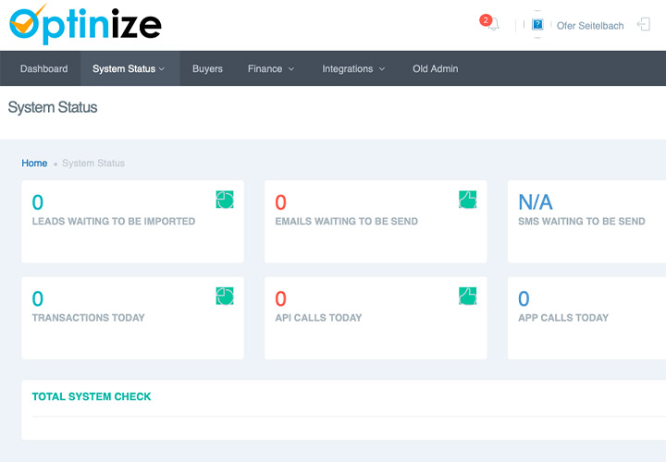This screenshot has height=462, width=666.
Task: Open the notification count badge showing 2
Action: 486,20
